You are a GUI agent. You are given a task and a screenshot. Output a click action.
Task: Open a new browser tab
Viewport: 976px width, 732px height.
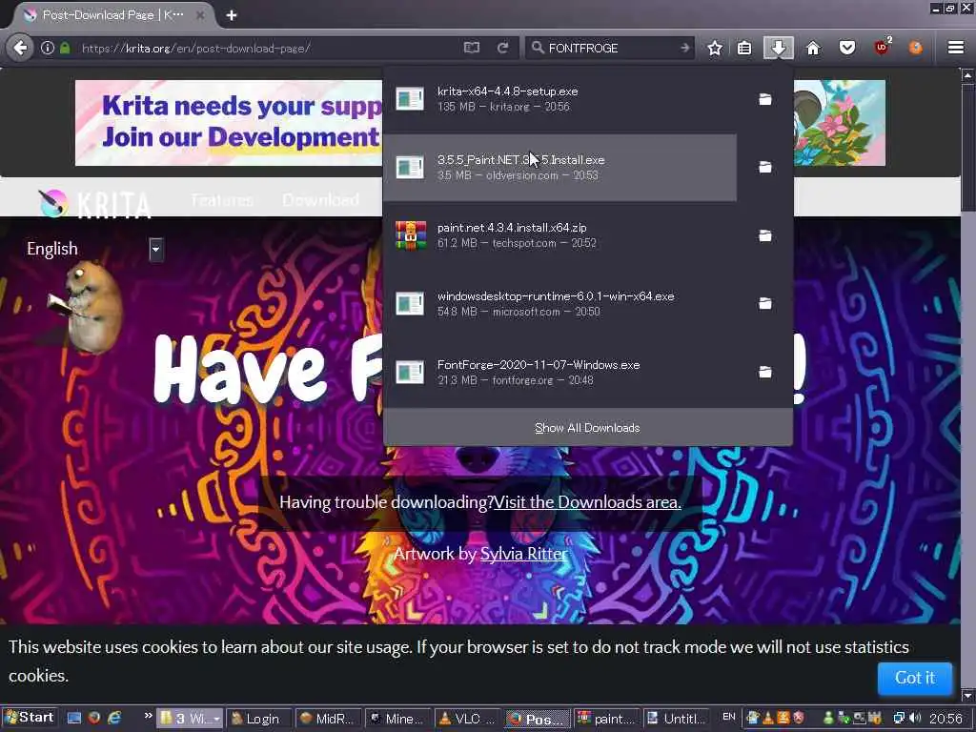232,15
